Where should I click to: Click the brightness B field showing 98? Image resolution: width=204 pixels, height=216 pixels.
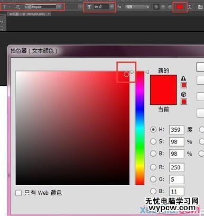[177, 154]
